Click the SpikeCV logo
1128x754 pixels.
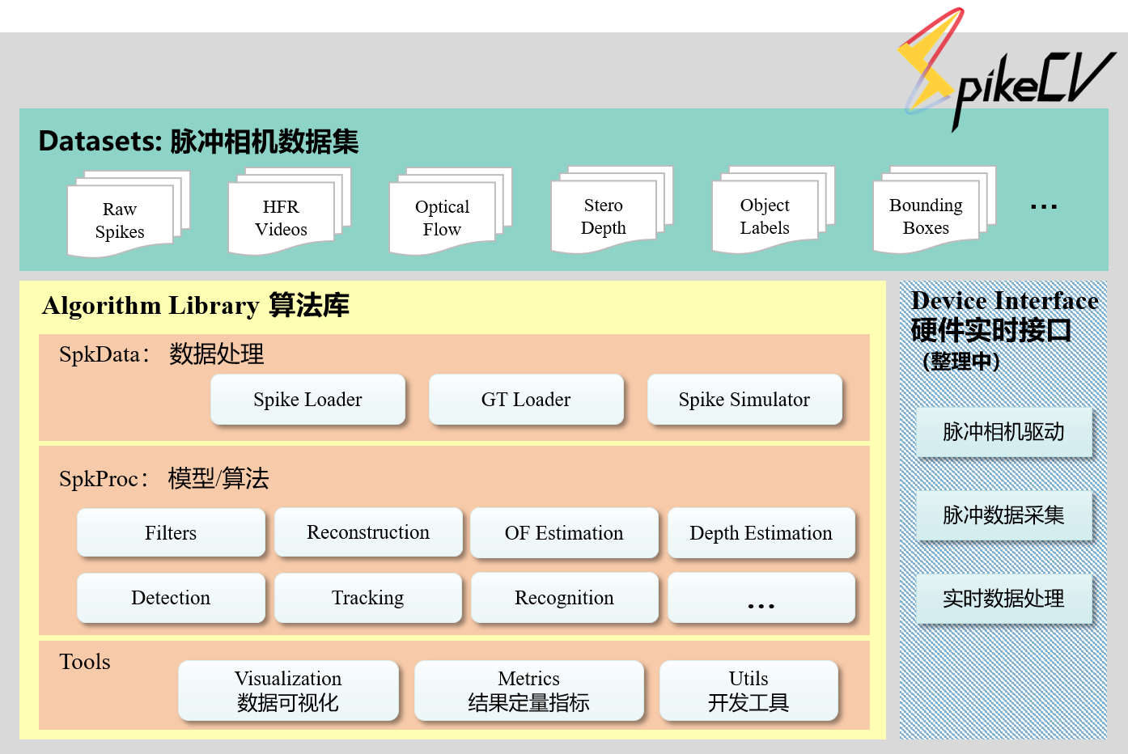[x=1007, y=69]
